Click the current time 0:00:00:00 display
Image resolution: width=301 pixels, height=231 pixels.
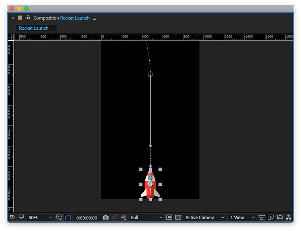click(x=87, y=218)
